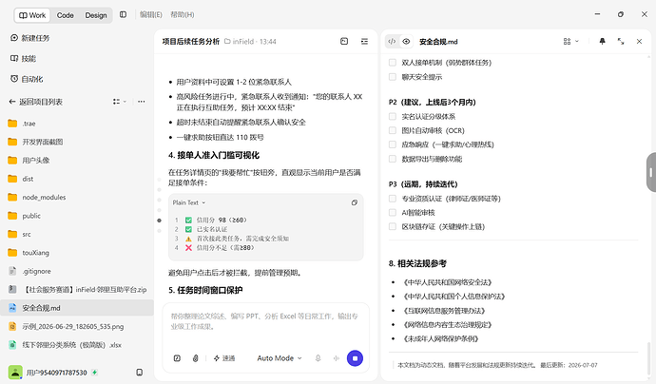Pin the 安全合规.md preview panel

click(x=602, y=41)
